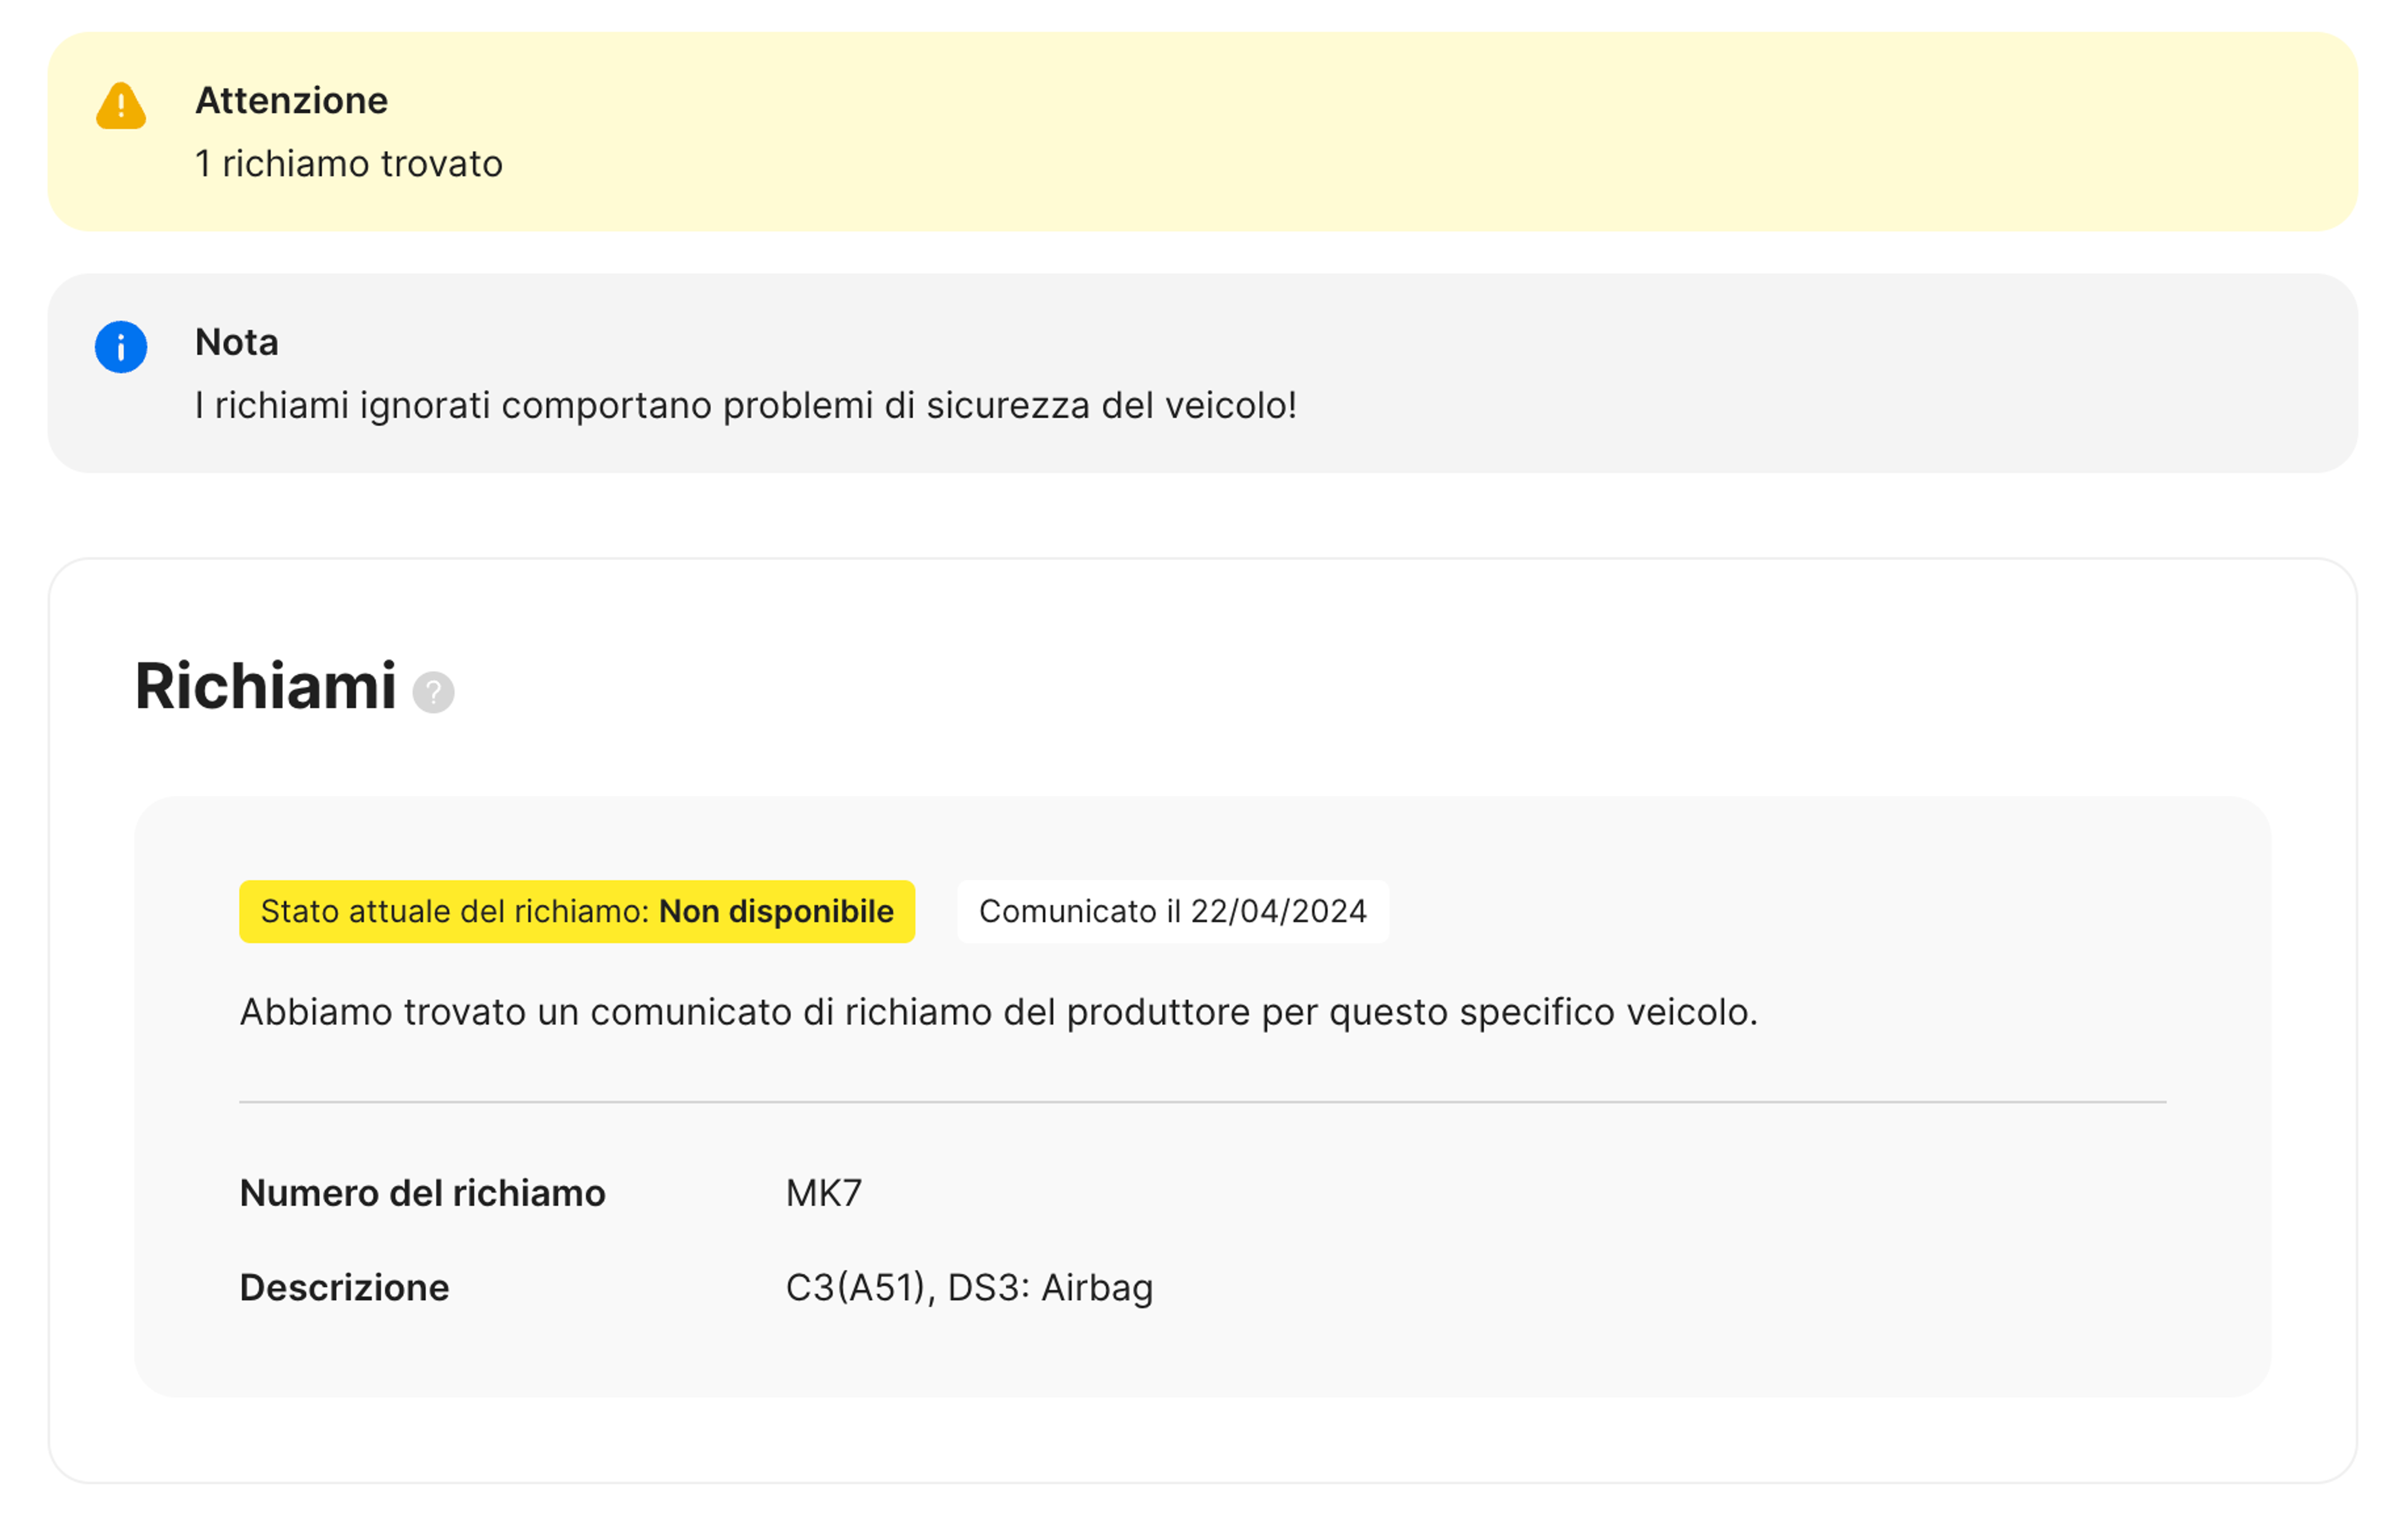The image size is (2408, 1531).
Task: Click the manufacturer recall notice sentence
Action: click(x=998, y=1012)
